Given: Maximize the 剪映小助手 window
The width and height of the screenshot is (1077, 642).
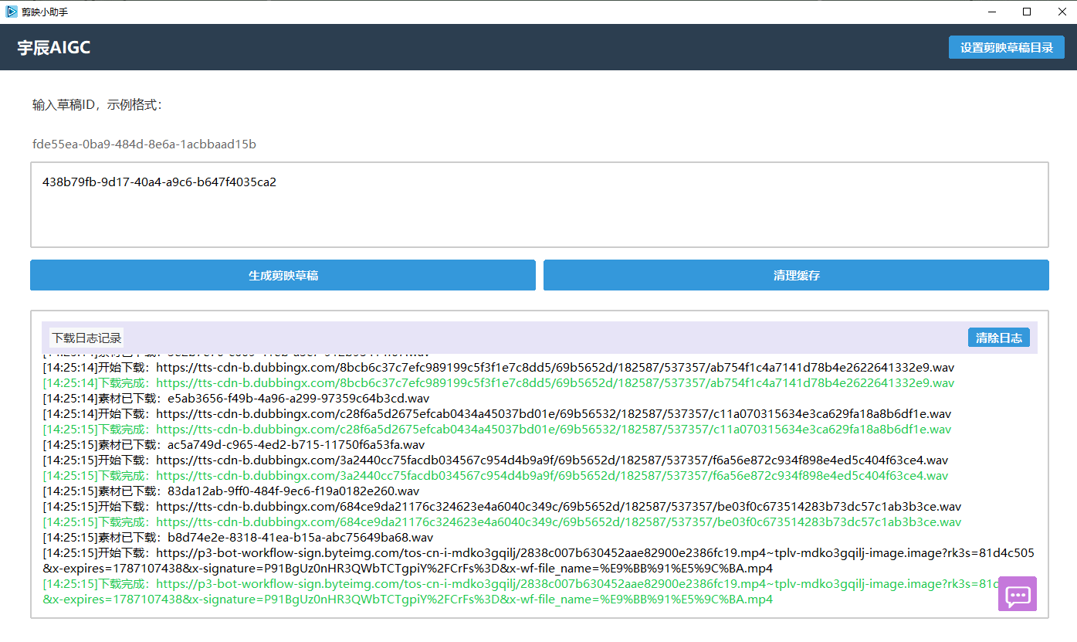Looking at the screenshot, I should (x=1027, y=12).
